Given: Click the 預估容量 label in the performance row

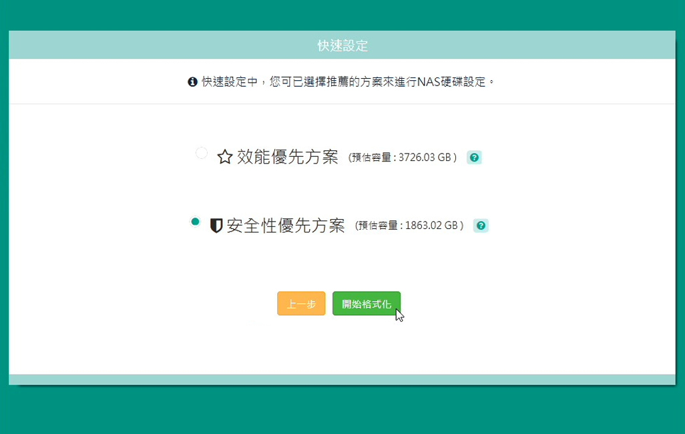Looking at the screenshot, I should pyautogui.click(x=373, y=158).
